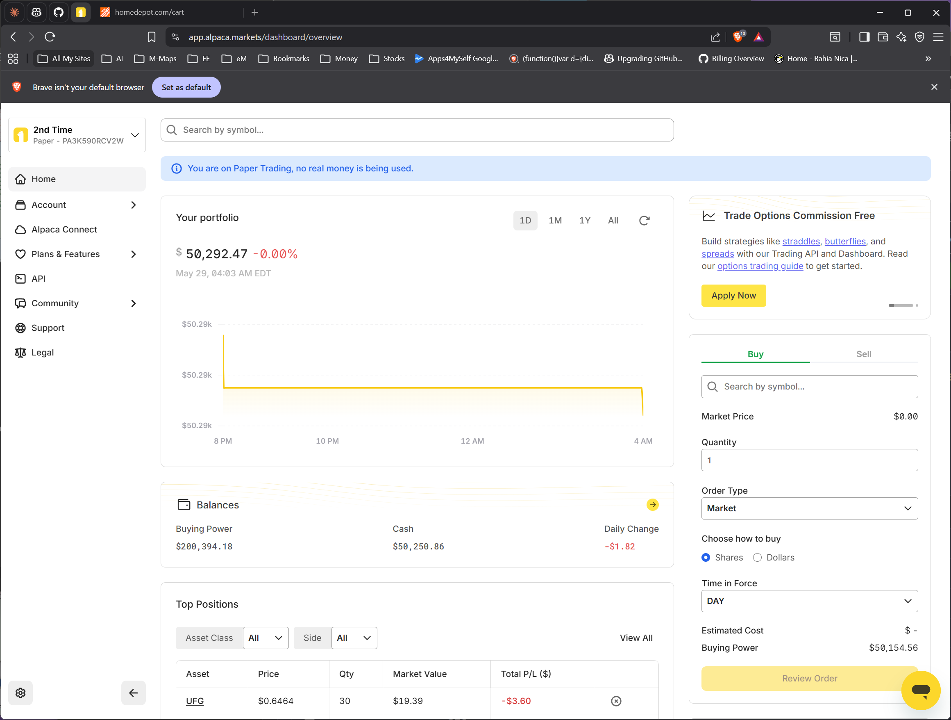951x720 pixels.
Task: Open Brave VPN icon
Action: click(919, 37)
